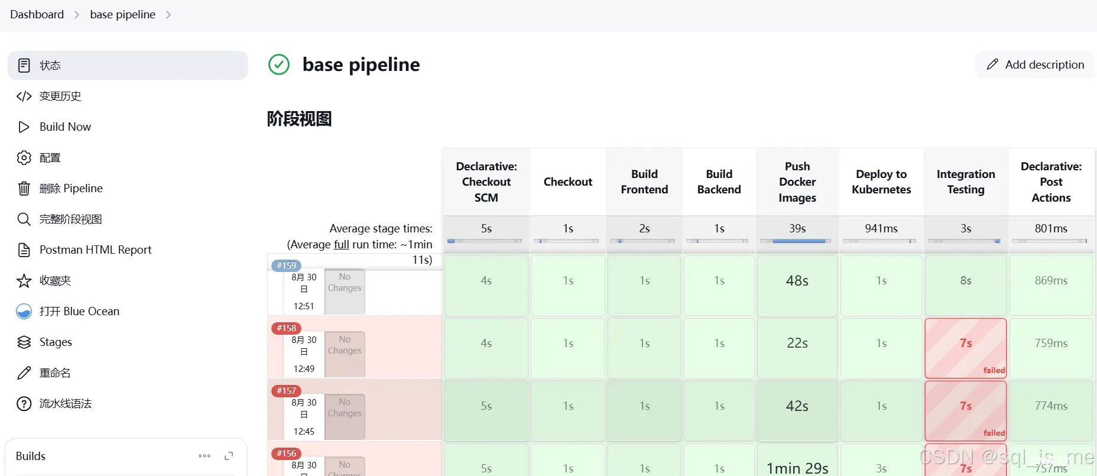Click the 配置 gear icon
Image resolution: width=1097 pixels, height=476 pixels.
pos(24,157)
